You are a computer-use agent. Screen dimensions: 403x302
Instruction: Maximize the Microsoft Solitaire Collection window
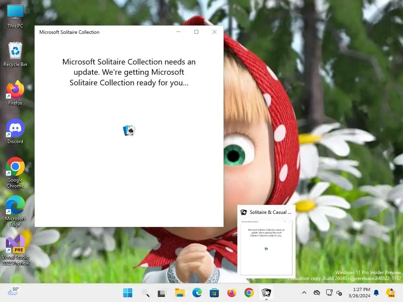[x=196, y=32]
